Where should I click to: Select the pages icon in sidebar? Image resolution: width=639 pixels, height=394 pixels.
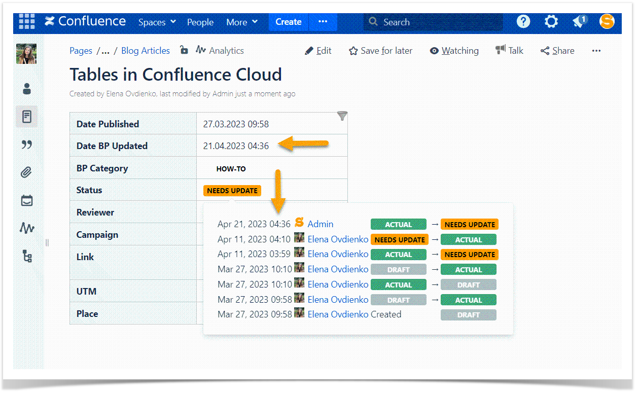[x=27, y=117]
